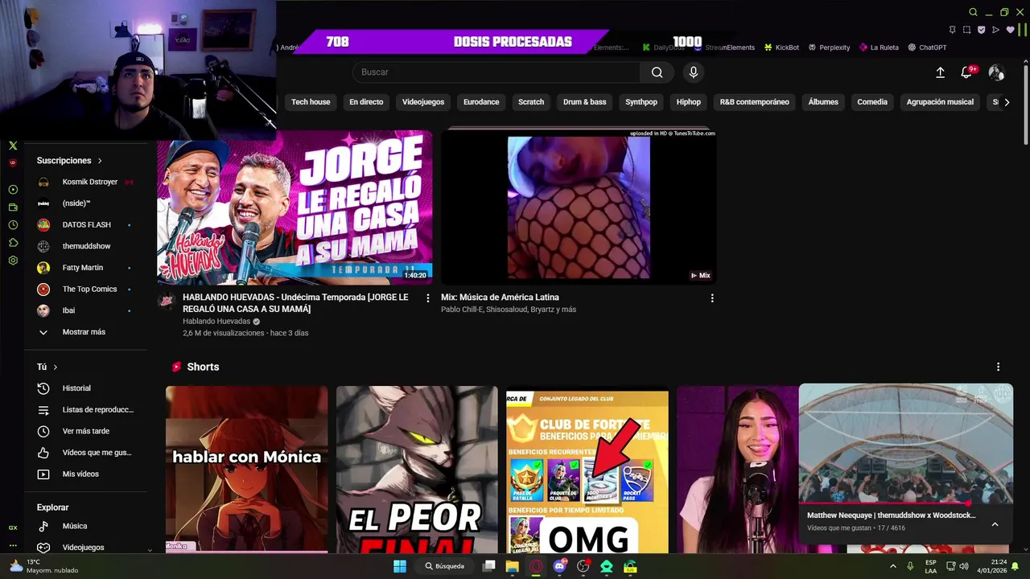1030x579 pixels.
Task: Open Discord from the Windows taskbar
Action: pyautogui.click(x=560, y=566)
